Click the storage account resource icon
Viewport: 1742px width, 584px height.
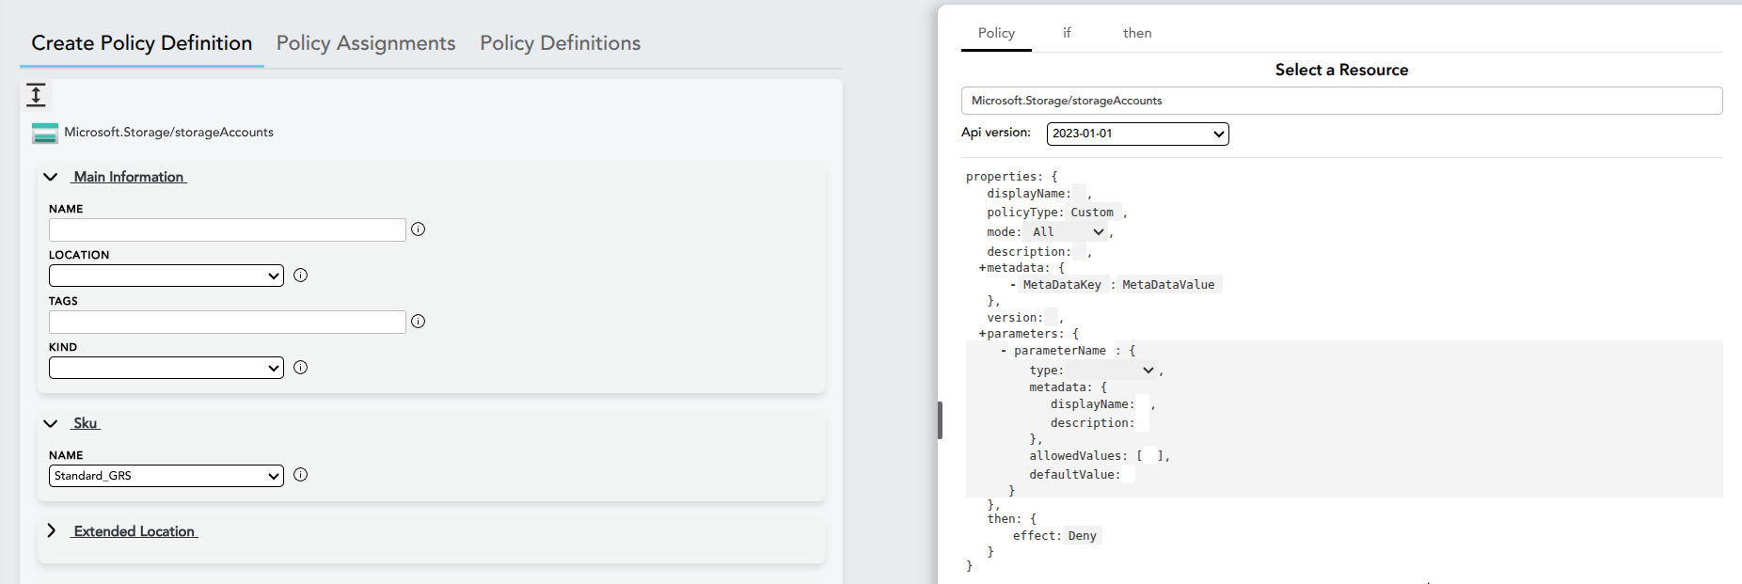pyautogui.click(x=44, y=134)
